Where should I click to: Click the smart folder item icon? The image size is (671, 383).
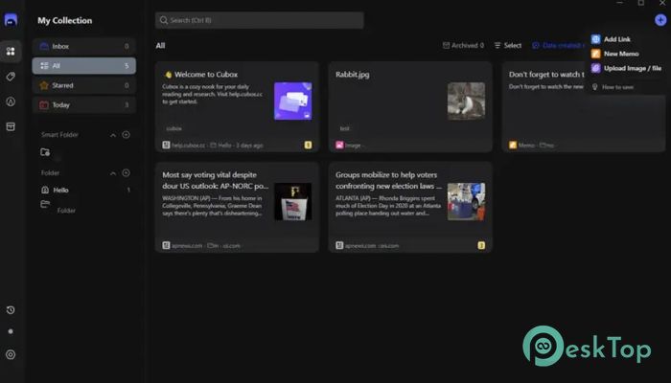(45, 151)
